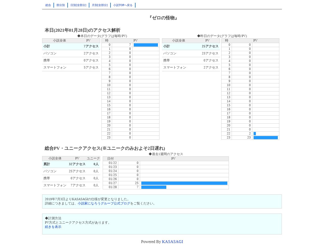
Task: Click today's hour 12 row
Action: coord(130,93)
